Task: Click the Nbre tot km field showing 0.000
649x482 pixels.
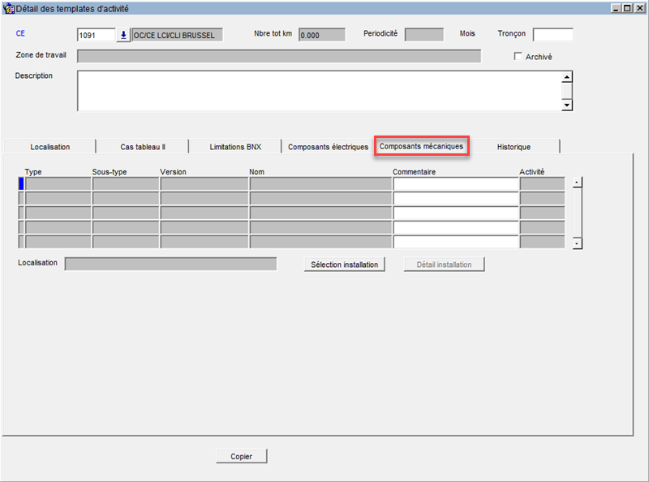Action: tap(322, 35)
